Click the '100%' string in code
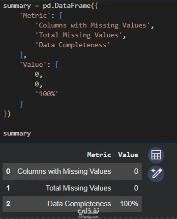 (47, 94)
